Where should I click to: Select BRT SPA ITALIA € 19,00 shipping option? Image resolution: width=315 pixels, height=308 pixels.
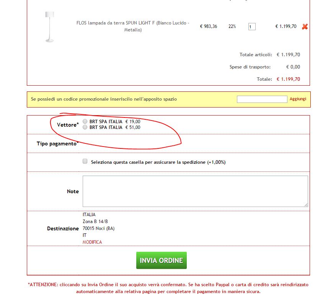click(85, 121)
